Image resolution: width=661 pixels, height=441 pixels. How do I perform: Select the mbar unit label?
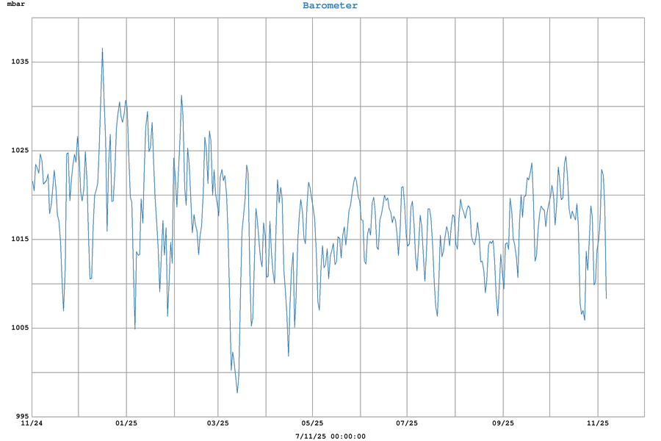point(16,6)
